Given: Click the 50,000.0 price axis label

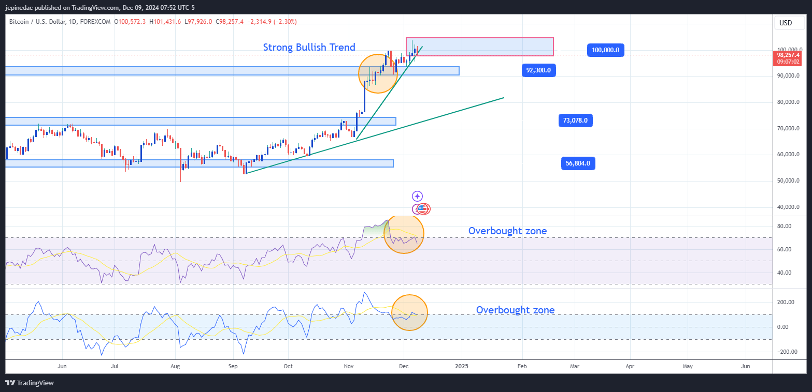Looking at the screenshot, I should (x=788, y=180).
